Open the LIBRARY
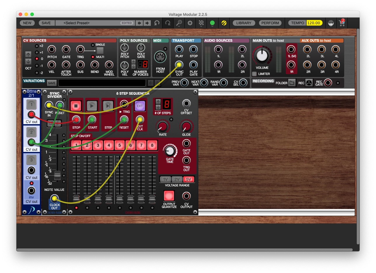 pyautogui.click(x=244, y=23)
